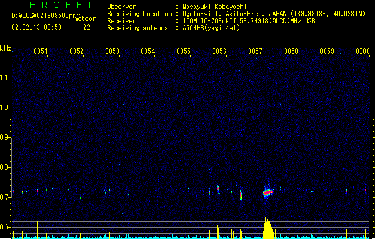
Task: Click the HROFFT title text
Action: (x=62, y=5)
